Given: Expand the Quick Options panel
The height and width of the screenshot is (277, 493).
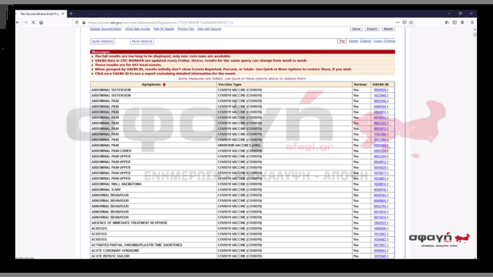Looking at the screenshot, I should (102, 41).
